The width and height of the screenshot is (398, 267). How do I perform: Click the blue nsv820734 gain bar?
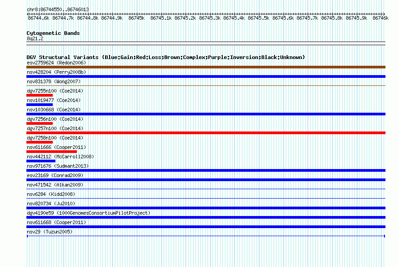(206, 208)
